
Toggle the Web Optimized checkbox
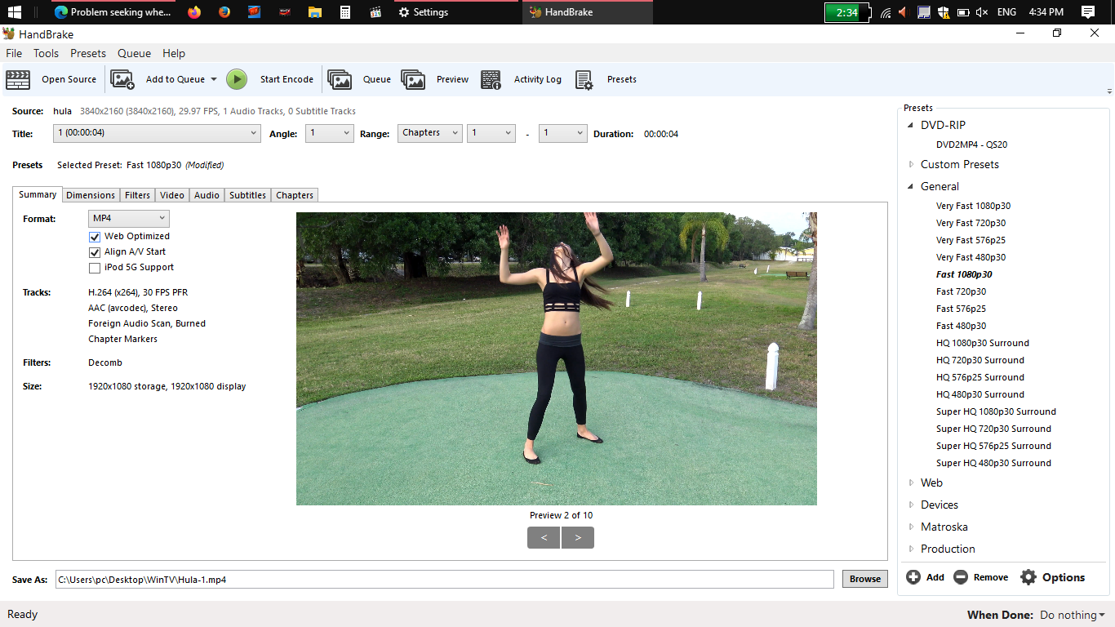coord(95,237)
